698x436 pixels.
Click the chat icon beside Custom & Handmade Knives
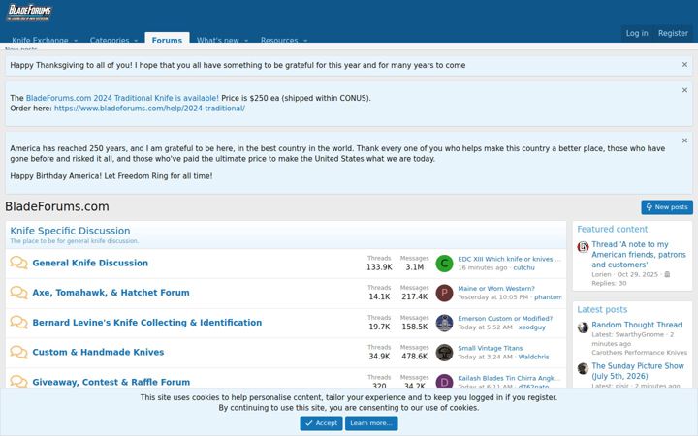pos(18,352)
